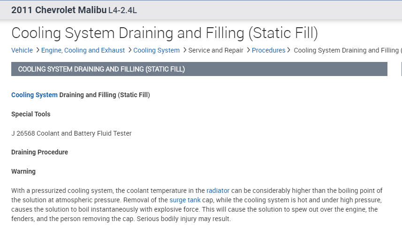Click chevron just left of Service and Repair
402x237 pixels.
point(184,50)
